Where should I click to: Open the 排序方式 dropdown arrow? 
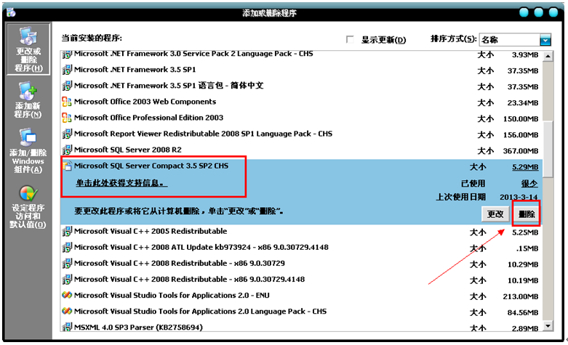[x=545, y=40]
